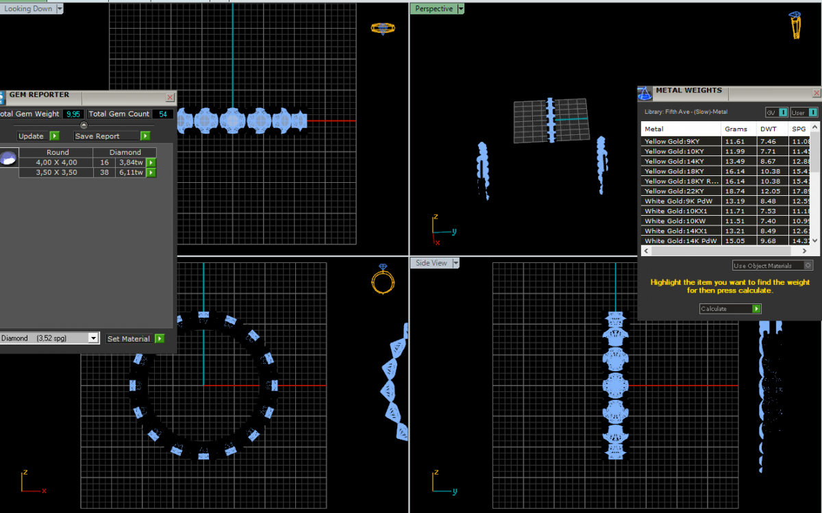Viewport: 822px width, 513px height.
Task: Click the Save Report green arrow icon
Action: pos(145,136)
